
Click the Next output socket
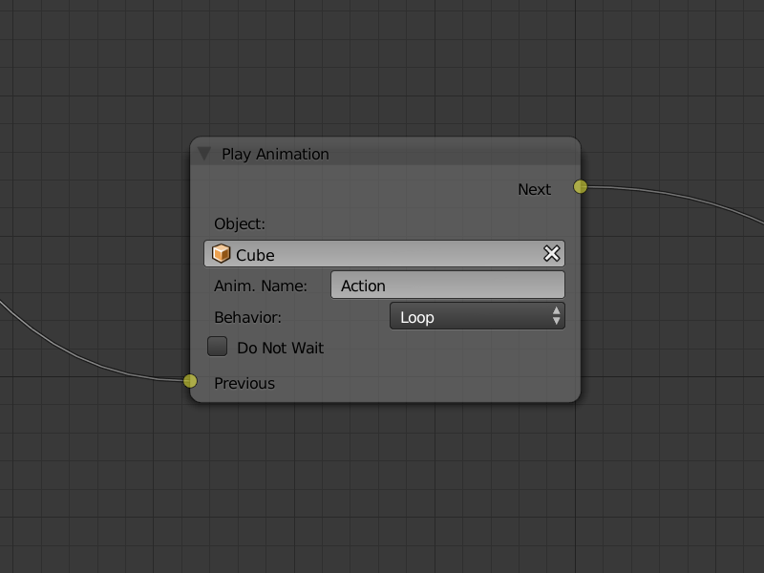click(581, 186)
